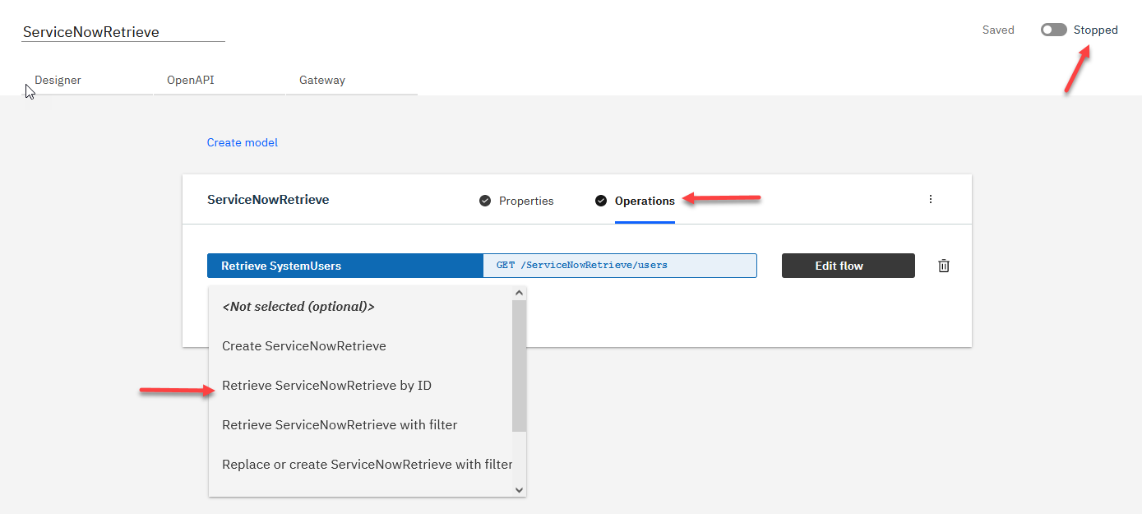1142x514 pixels.
Task: Click the Properties checkmark icon
Action: (x=485, y=201)
